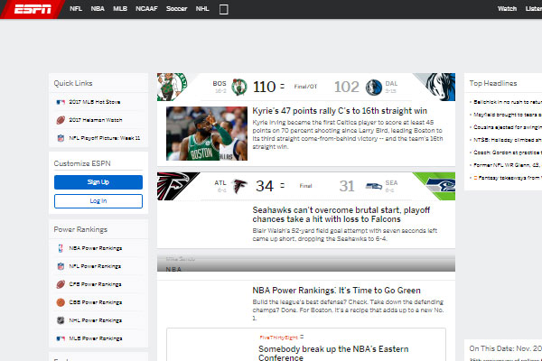Click the Log In button

click(98, 201)
